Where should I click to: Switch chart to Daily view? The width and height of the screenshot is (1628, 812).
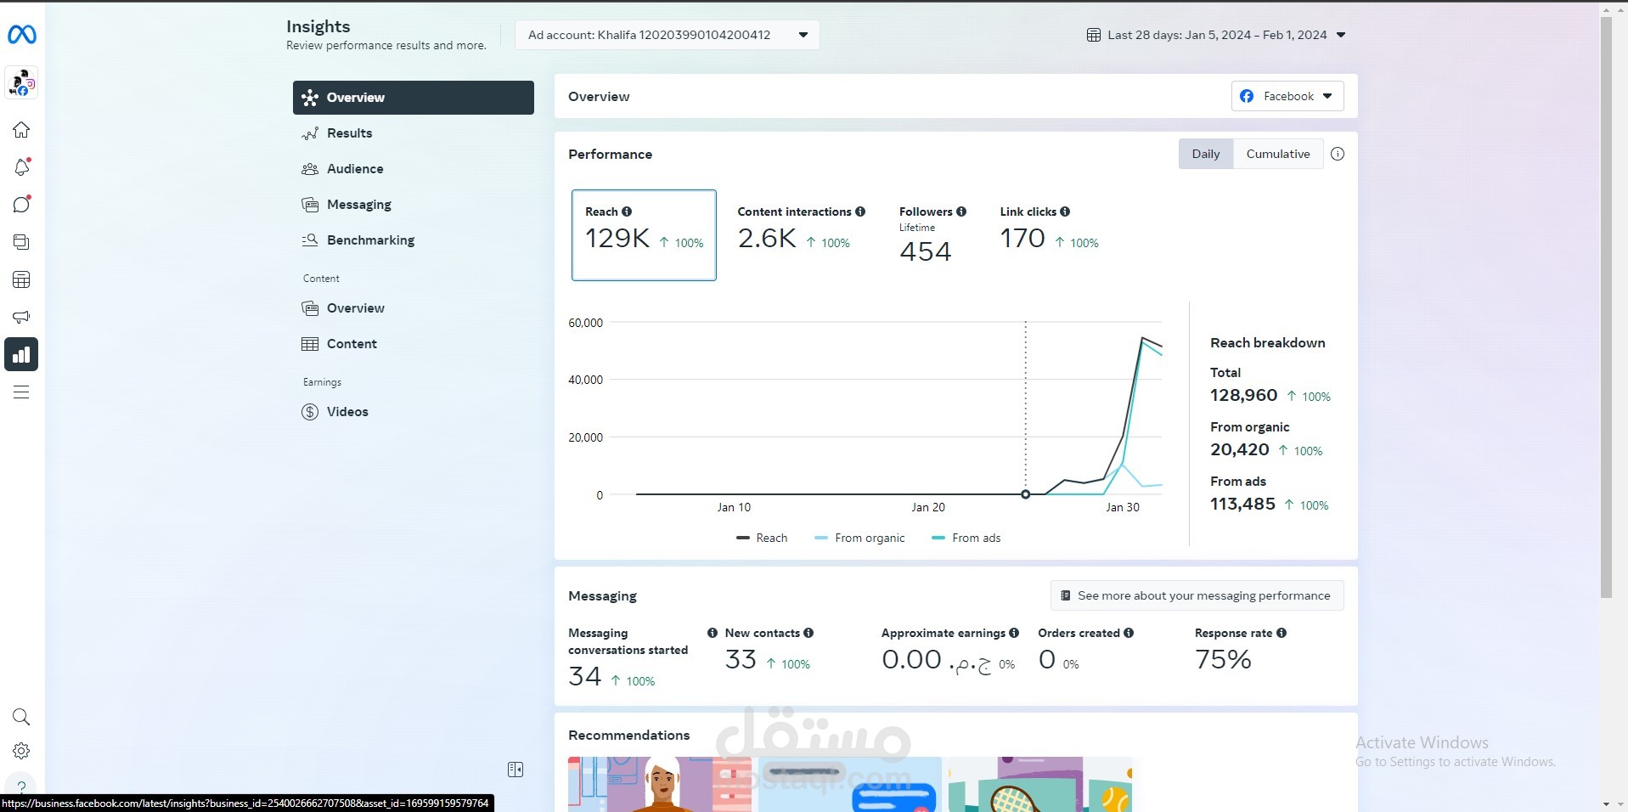point(1206,154)
